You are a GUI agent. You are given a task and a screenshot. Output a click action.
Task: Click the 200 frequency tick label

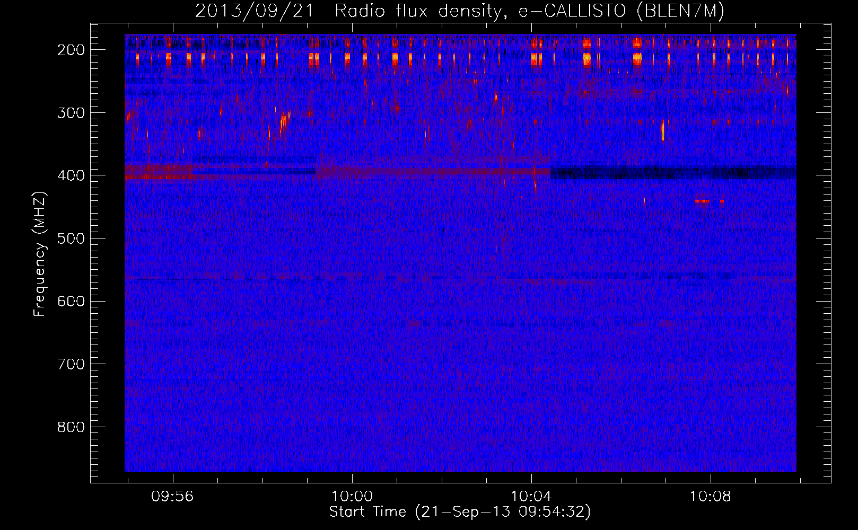coord(71,50)
